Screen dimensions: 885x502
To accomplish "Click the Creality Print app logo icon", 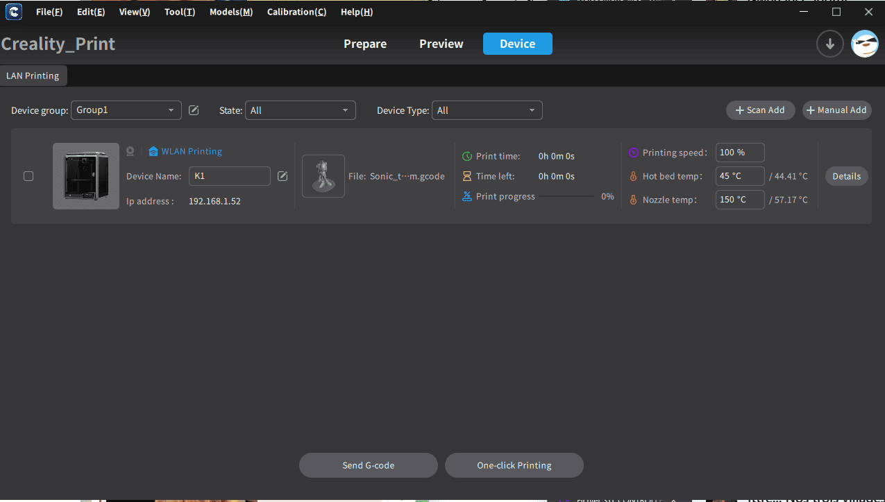I will (x=13, y=12).
